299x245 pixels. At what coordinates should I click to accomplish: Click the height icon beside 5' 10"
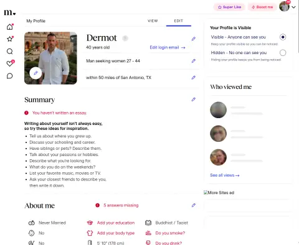[x=90, y=243]
